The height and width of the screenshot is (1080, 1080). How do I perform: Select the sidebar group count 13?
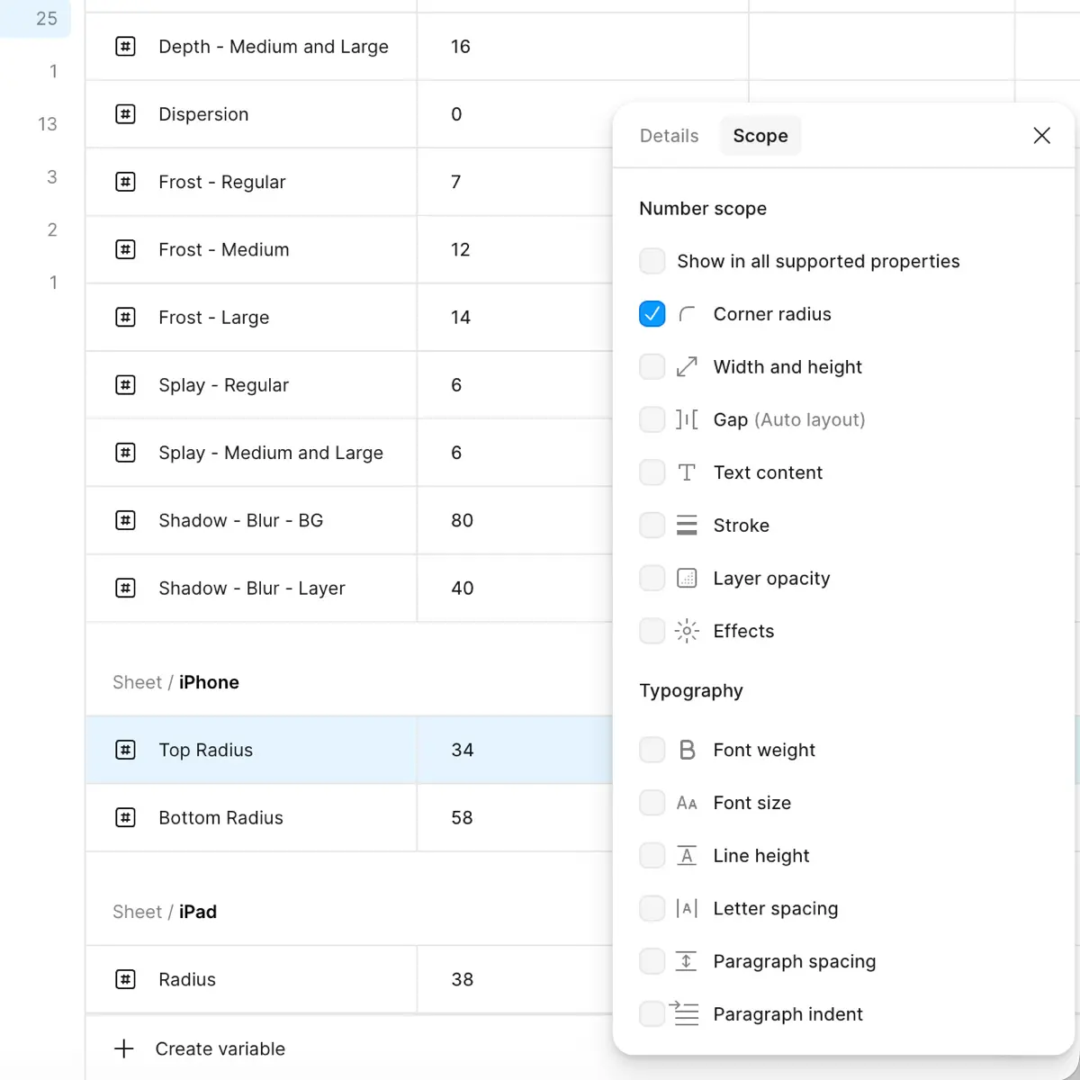pyautogui.click(x=48, y=124)
